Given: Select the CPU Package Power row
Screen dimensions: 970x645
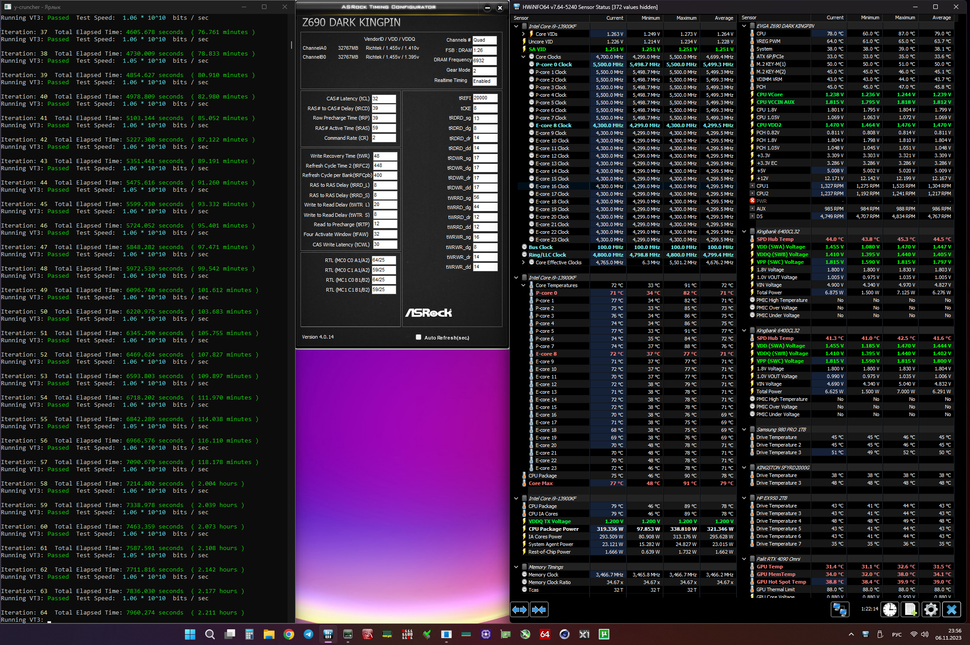Looking at the screenshot, I should pyautogui.click(x=554, y=529).
